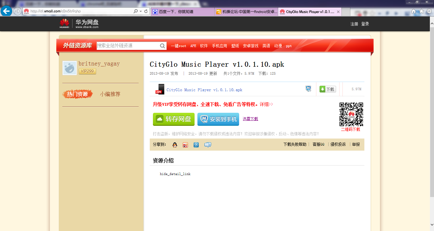Open the address bar dropdown arrow
The height and width of the screenshot is (231, 434).
141,11
